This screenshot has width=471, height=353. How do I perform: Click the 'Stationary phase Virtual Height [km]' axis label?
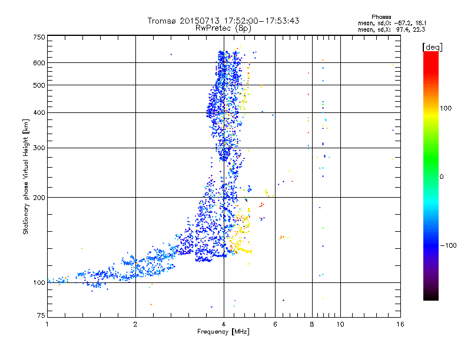pyautogui.click(x=26, y=176)
